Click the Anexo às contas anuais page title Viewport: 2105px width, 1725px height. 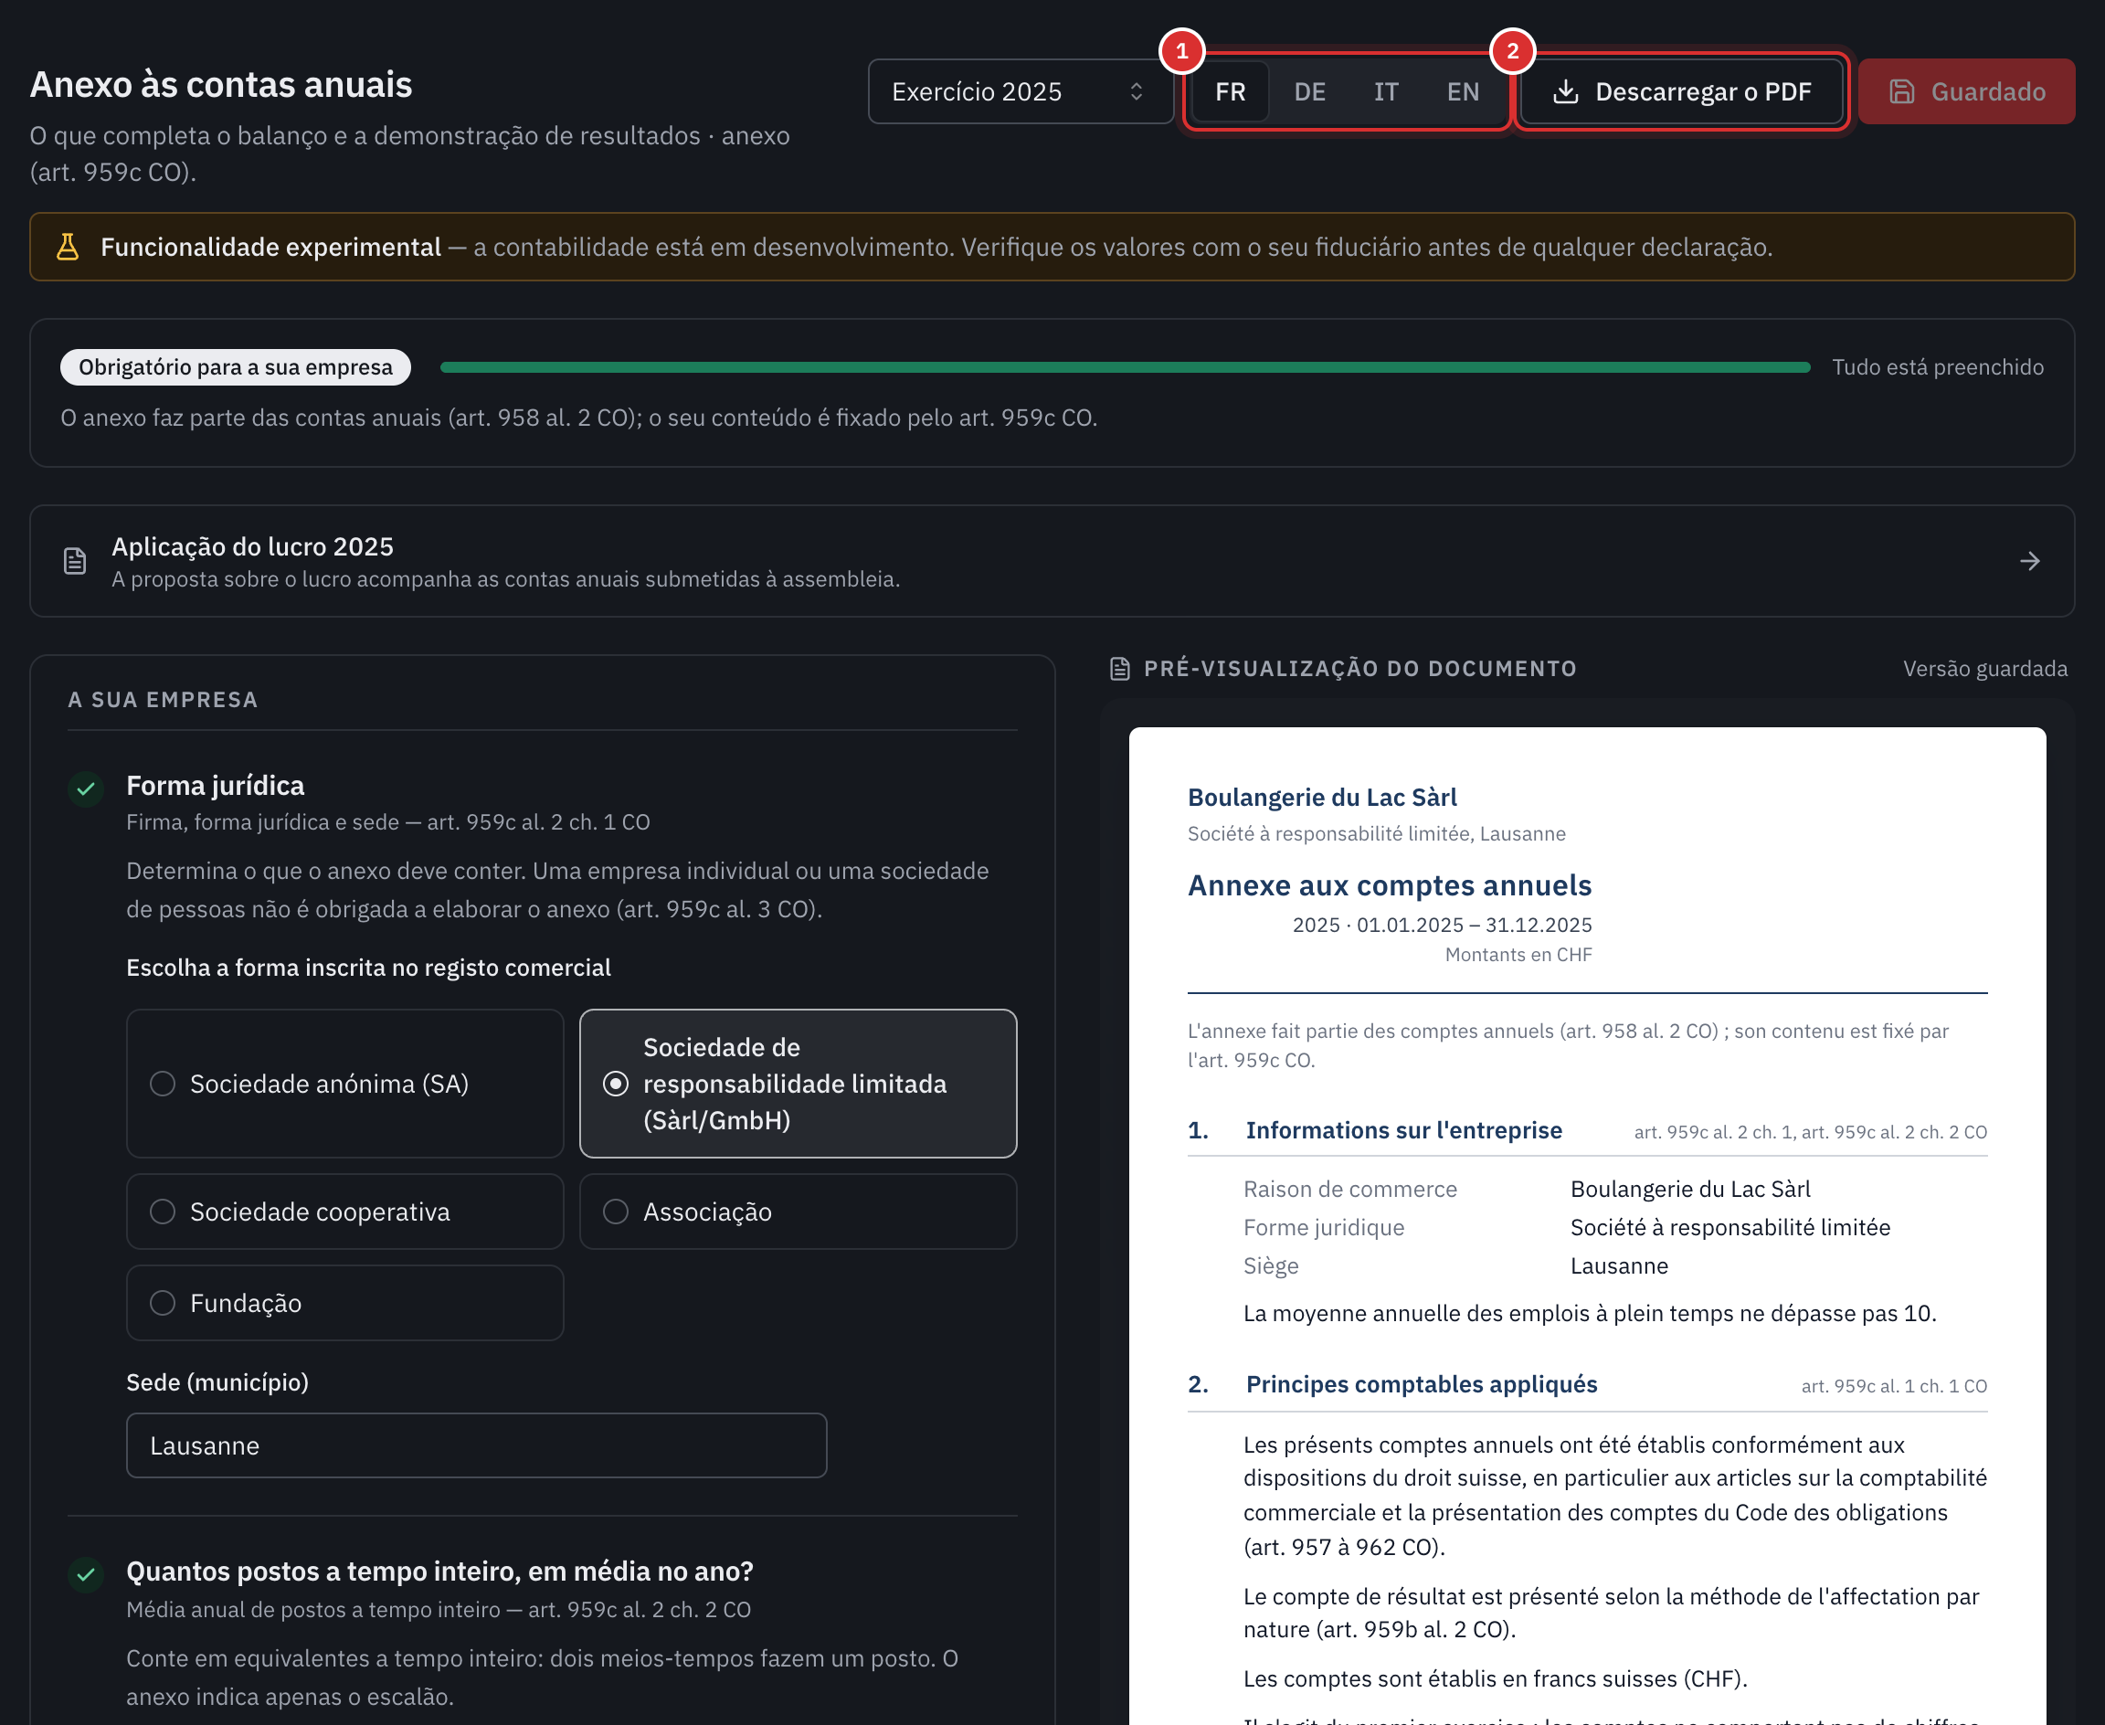[x=220, y=84]
